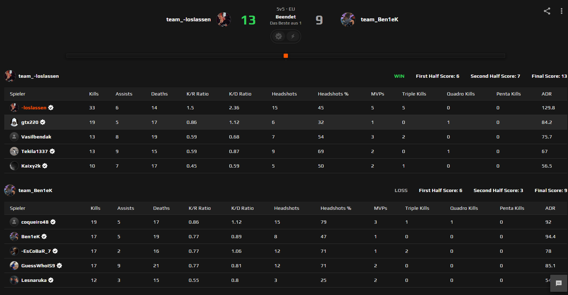Screen dimensions: 568x295
Task: Click team_-loslassen avatar above first table
Action: [x=9, y=76]
